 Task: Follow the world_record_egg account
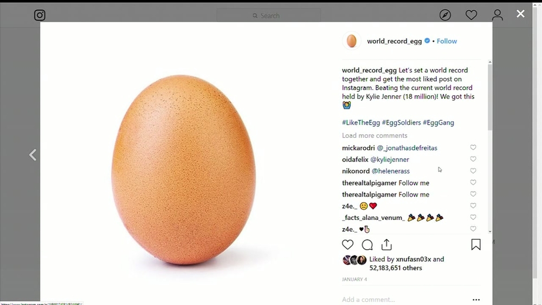[447, 41]
